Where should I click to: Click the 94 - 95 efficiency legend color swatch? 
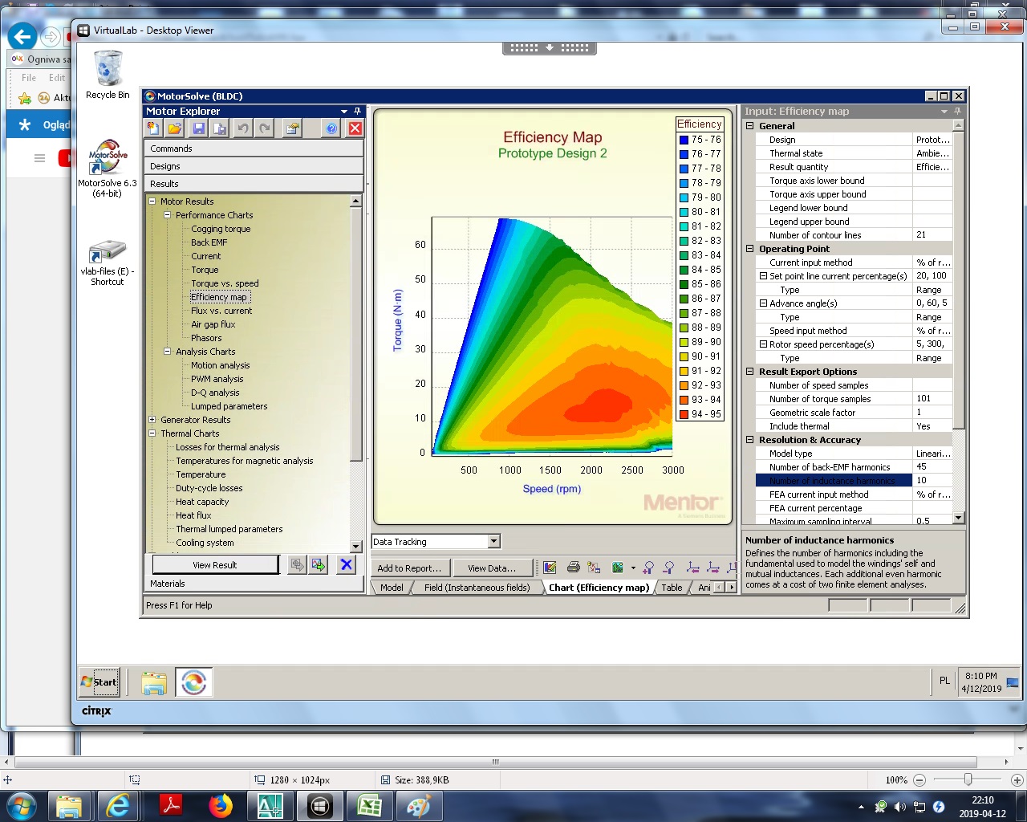(x=684, y=414)
